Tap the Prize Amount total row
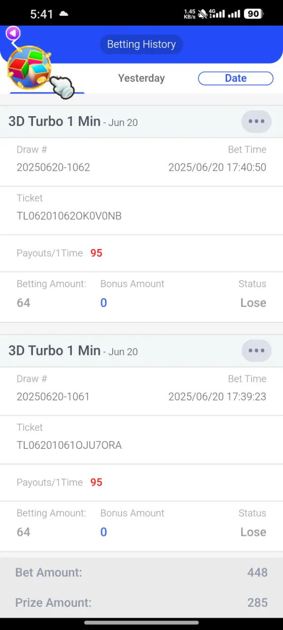Viewport: 283px width, 630px height. [141, 602]
